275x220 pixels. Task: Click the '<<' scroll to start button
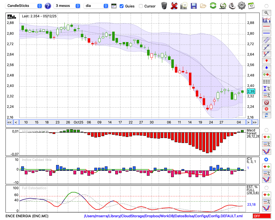point(9,122)
